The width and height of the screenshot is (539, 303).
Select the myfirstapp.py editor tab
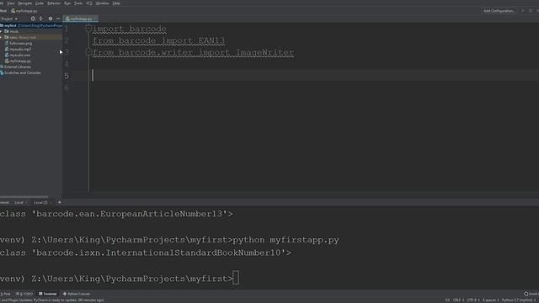pyautogui.click(x=81, y=19)
